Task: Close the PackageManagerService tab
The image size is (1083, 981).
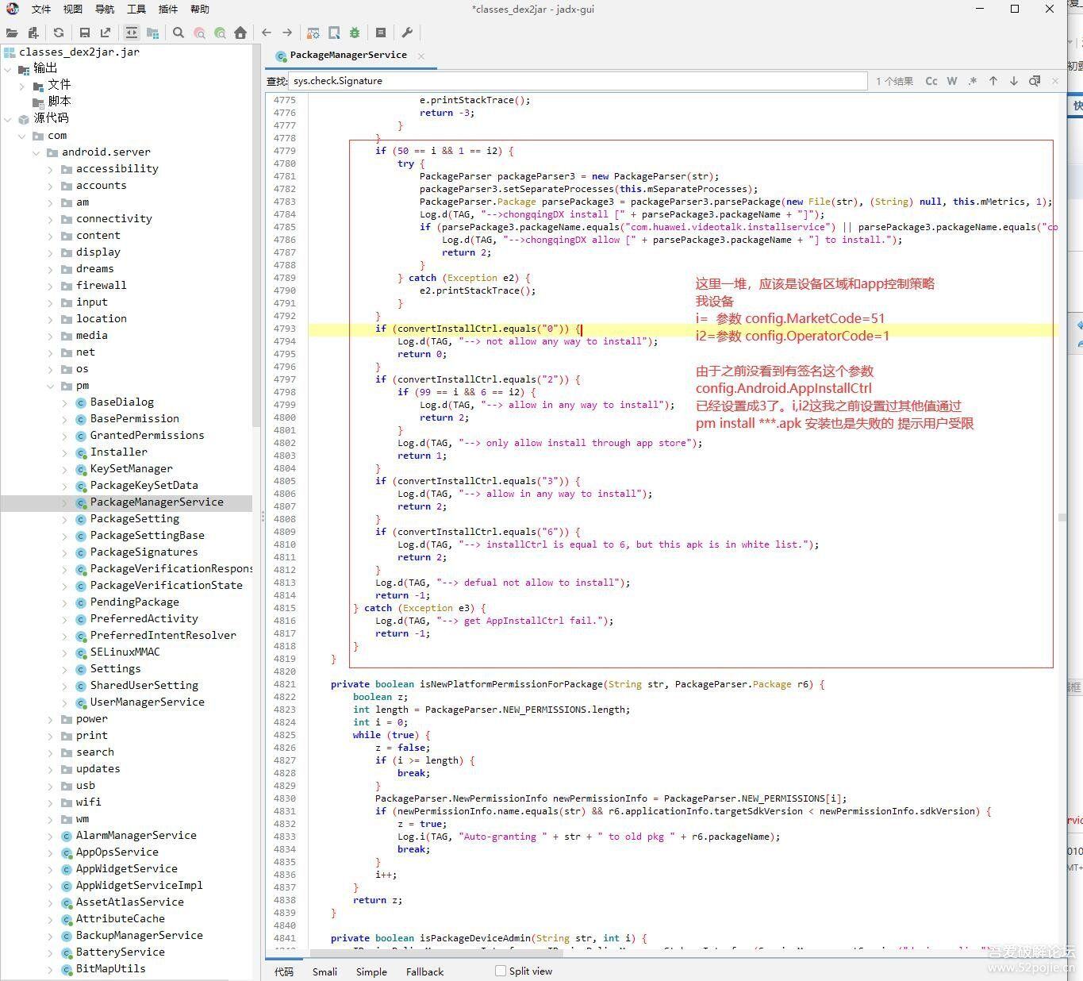Action: click(421, 56)
